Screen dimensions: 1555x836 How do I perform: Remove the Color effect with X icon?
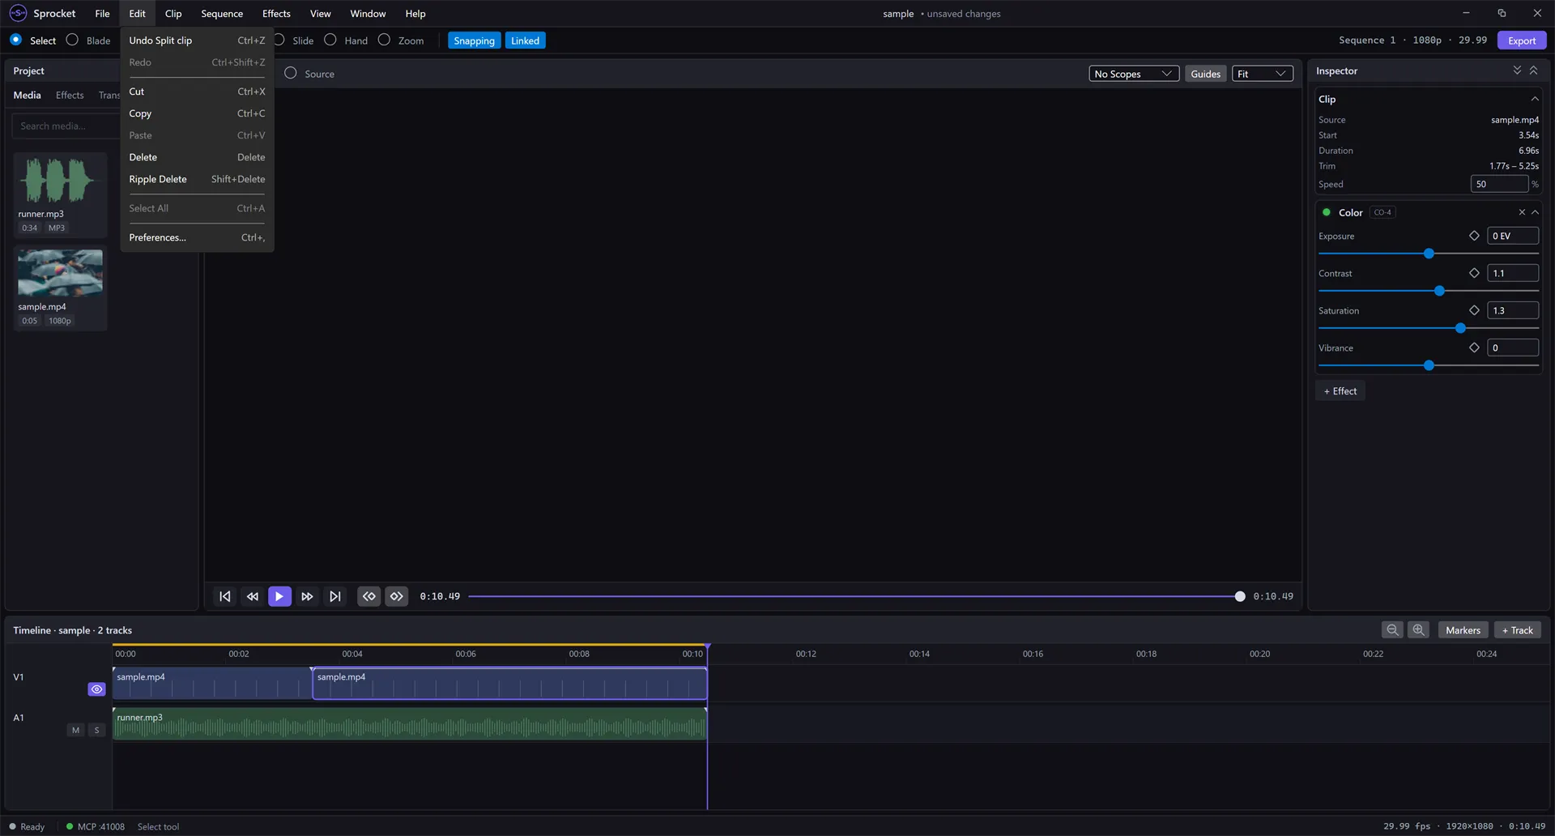[x=1522, y=212]
